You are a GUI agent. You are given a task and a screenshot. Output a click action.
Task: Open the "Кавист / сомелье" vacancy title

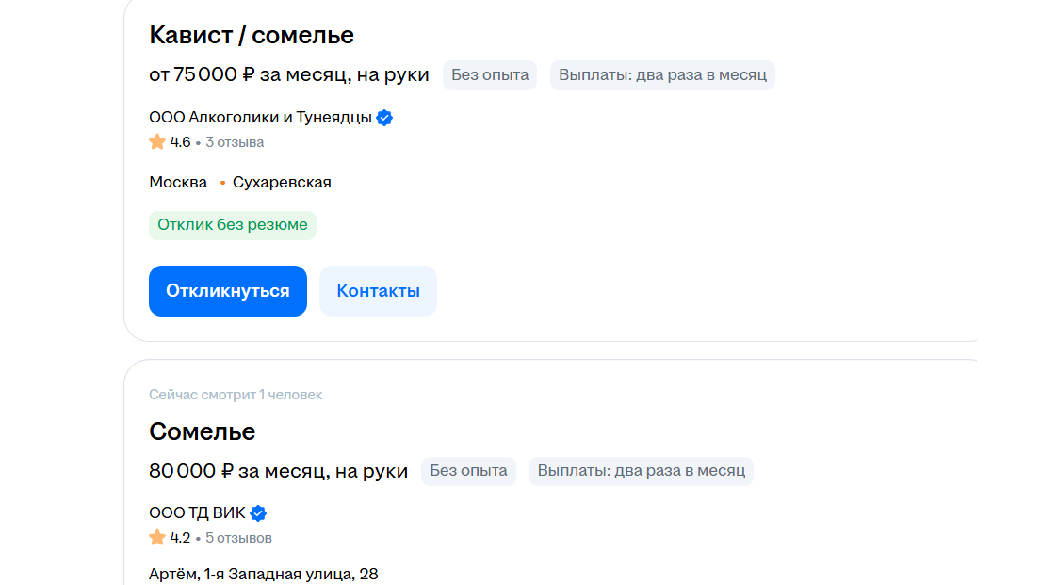[252, 36]
